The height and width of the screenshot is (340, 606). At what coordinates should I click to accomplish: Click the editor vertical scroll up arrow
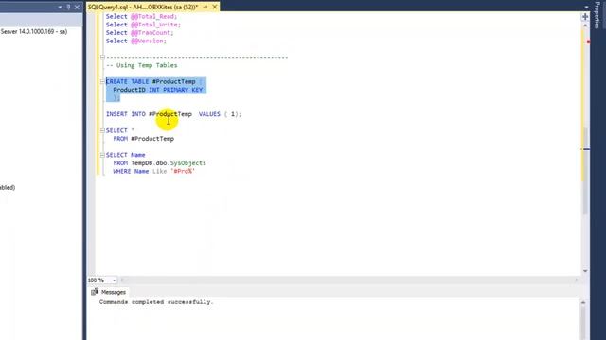click(x=585, y=25)
